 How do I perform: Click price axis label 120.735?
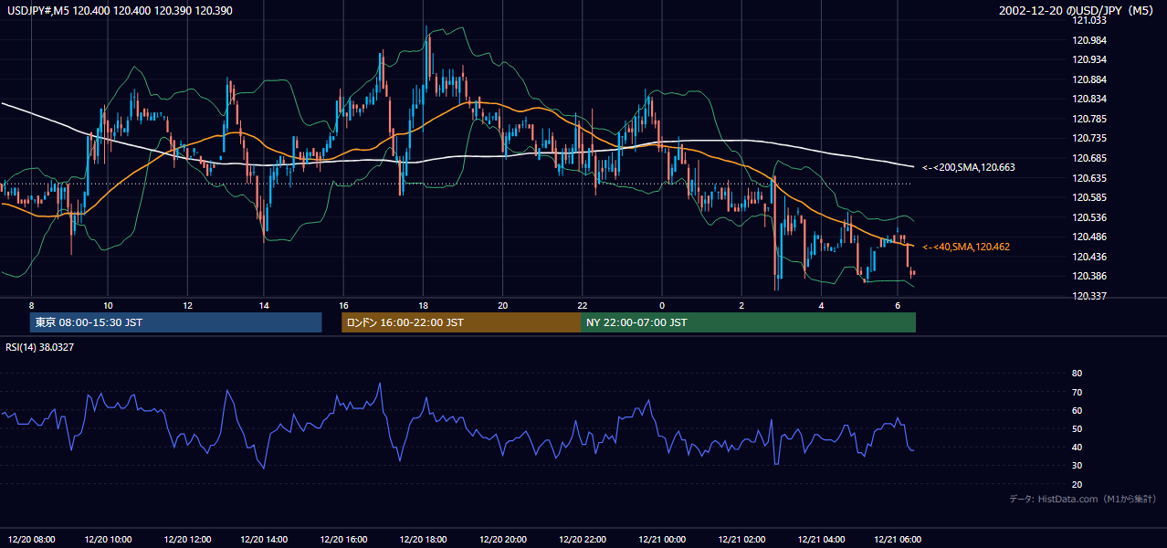1090,138
